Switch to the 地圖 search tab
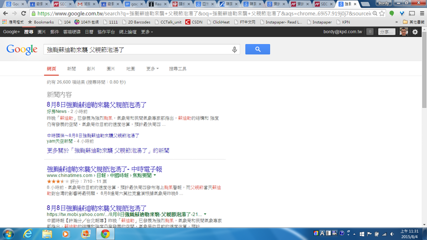Image resolution: width=427 pixels, height=240 pixels. (x=130, y=69)
